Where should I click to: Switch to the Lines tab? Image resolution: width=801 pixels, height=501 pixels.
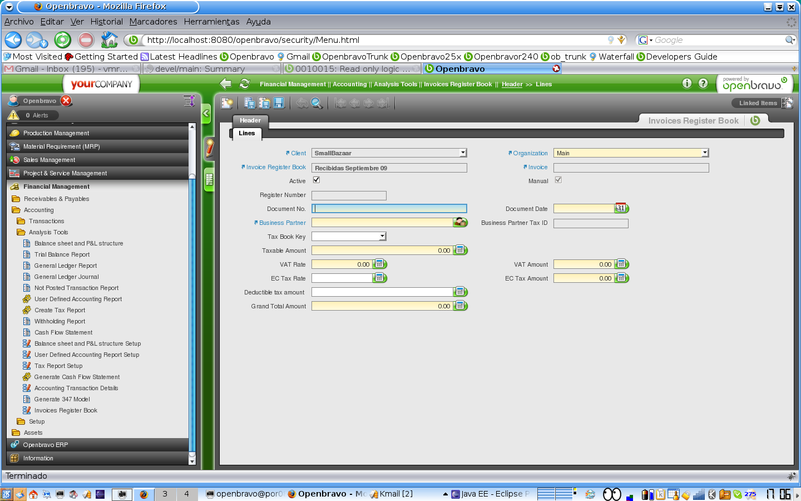(x=246, y=134)
